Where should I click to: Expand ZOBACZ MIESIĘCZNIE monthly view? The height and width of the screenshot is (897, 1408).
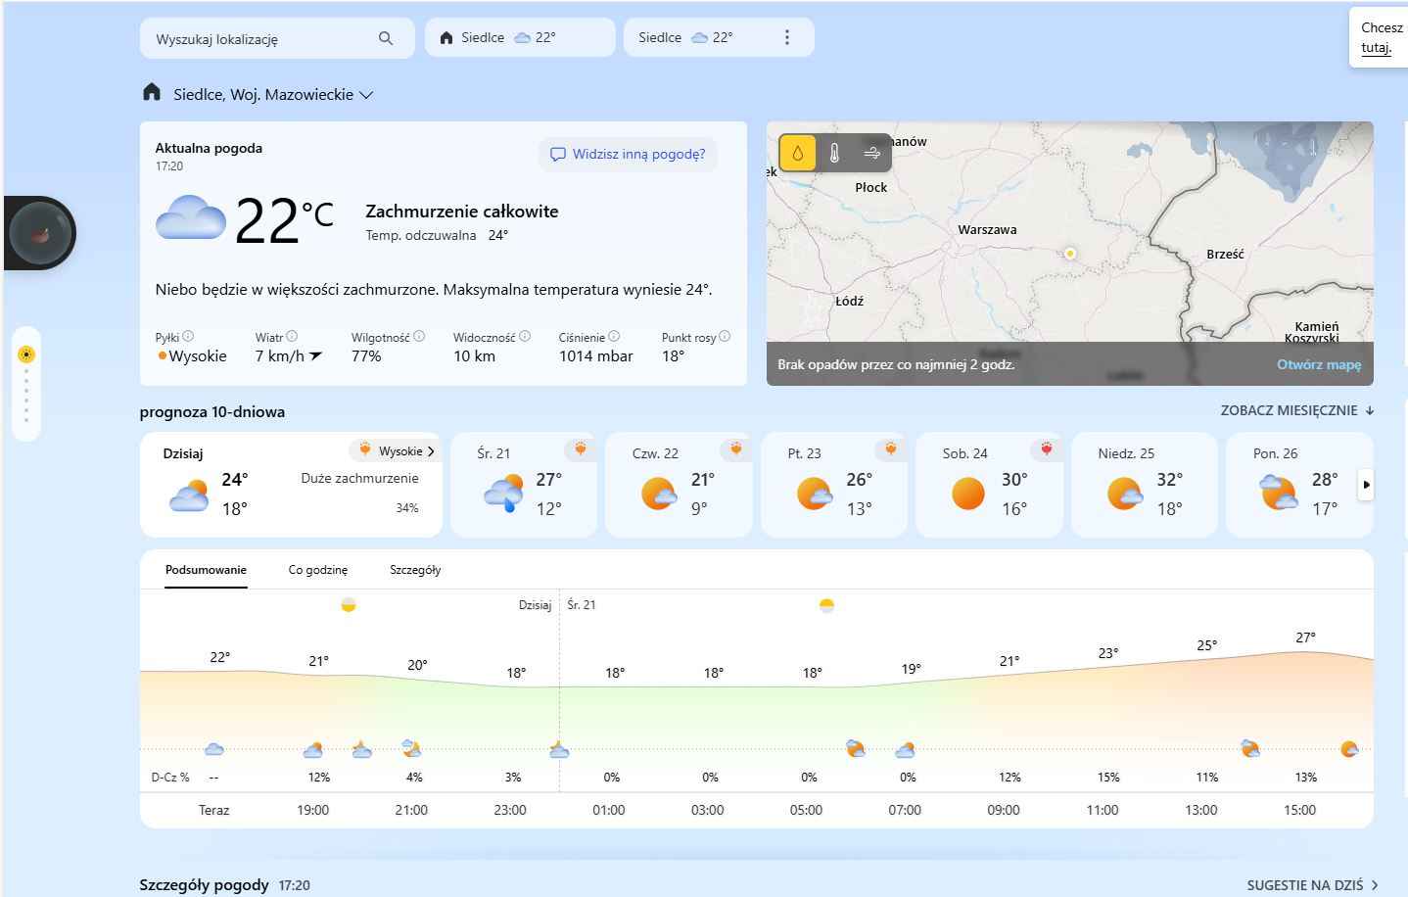click(1296, 410)
